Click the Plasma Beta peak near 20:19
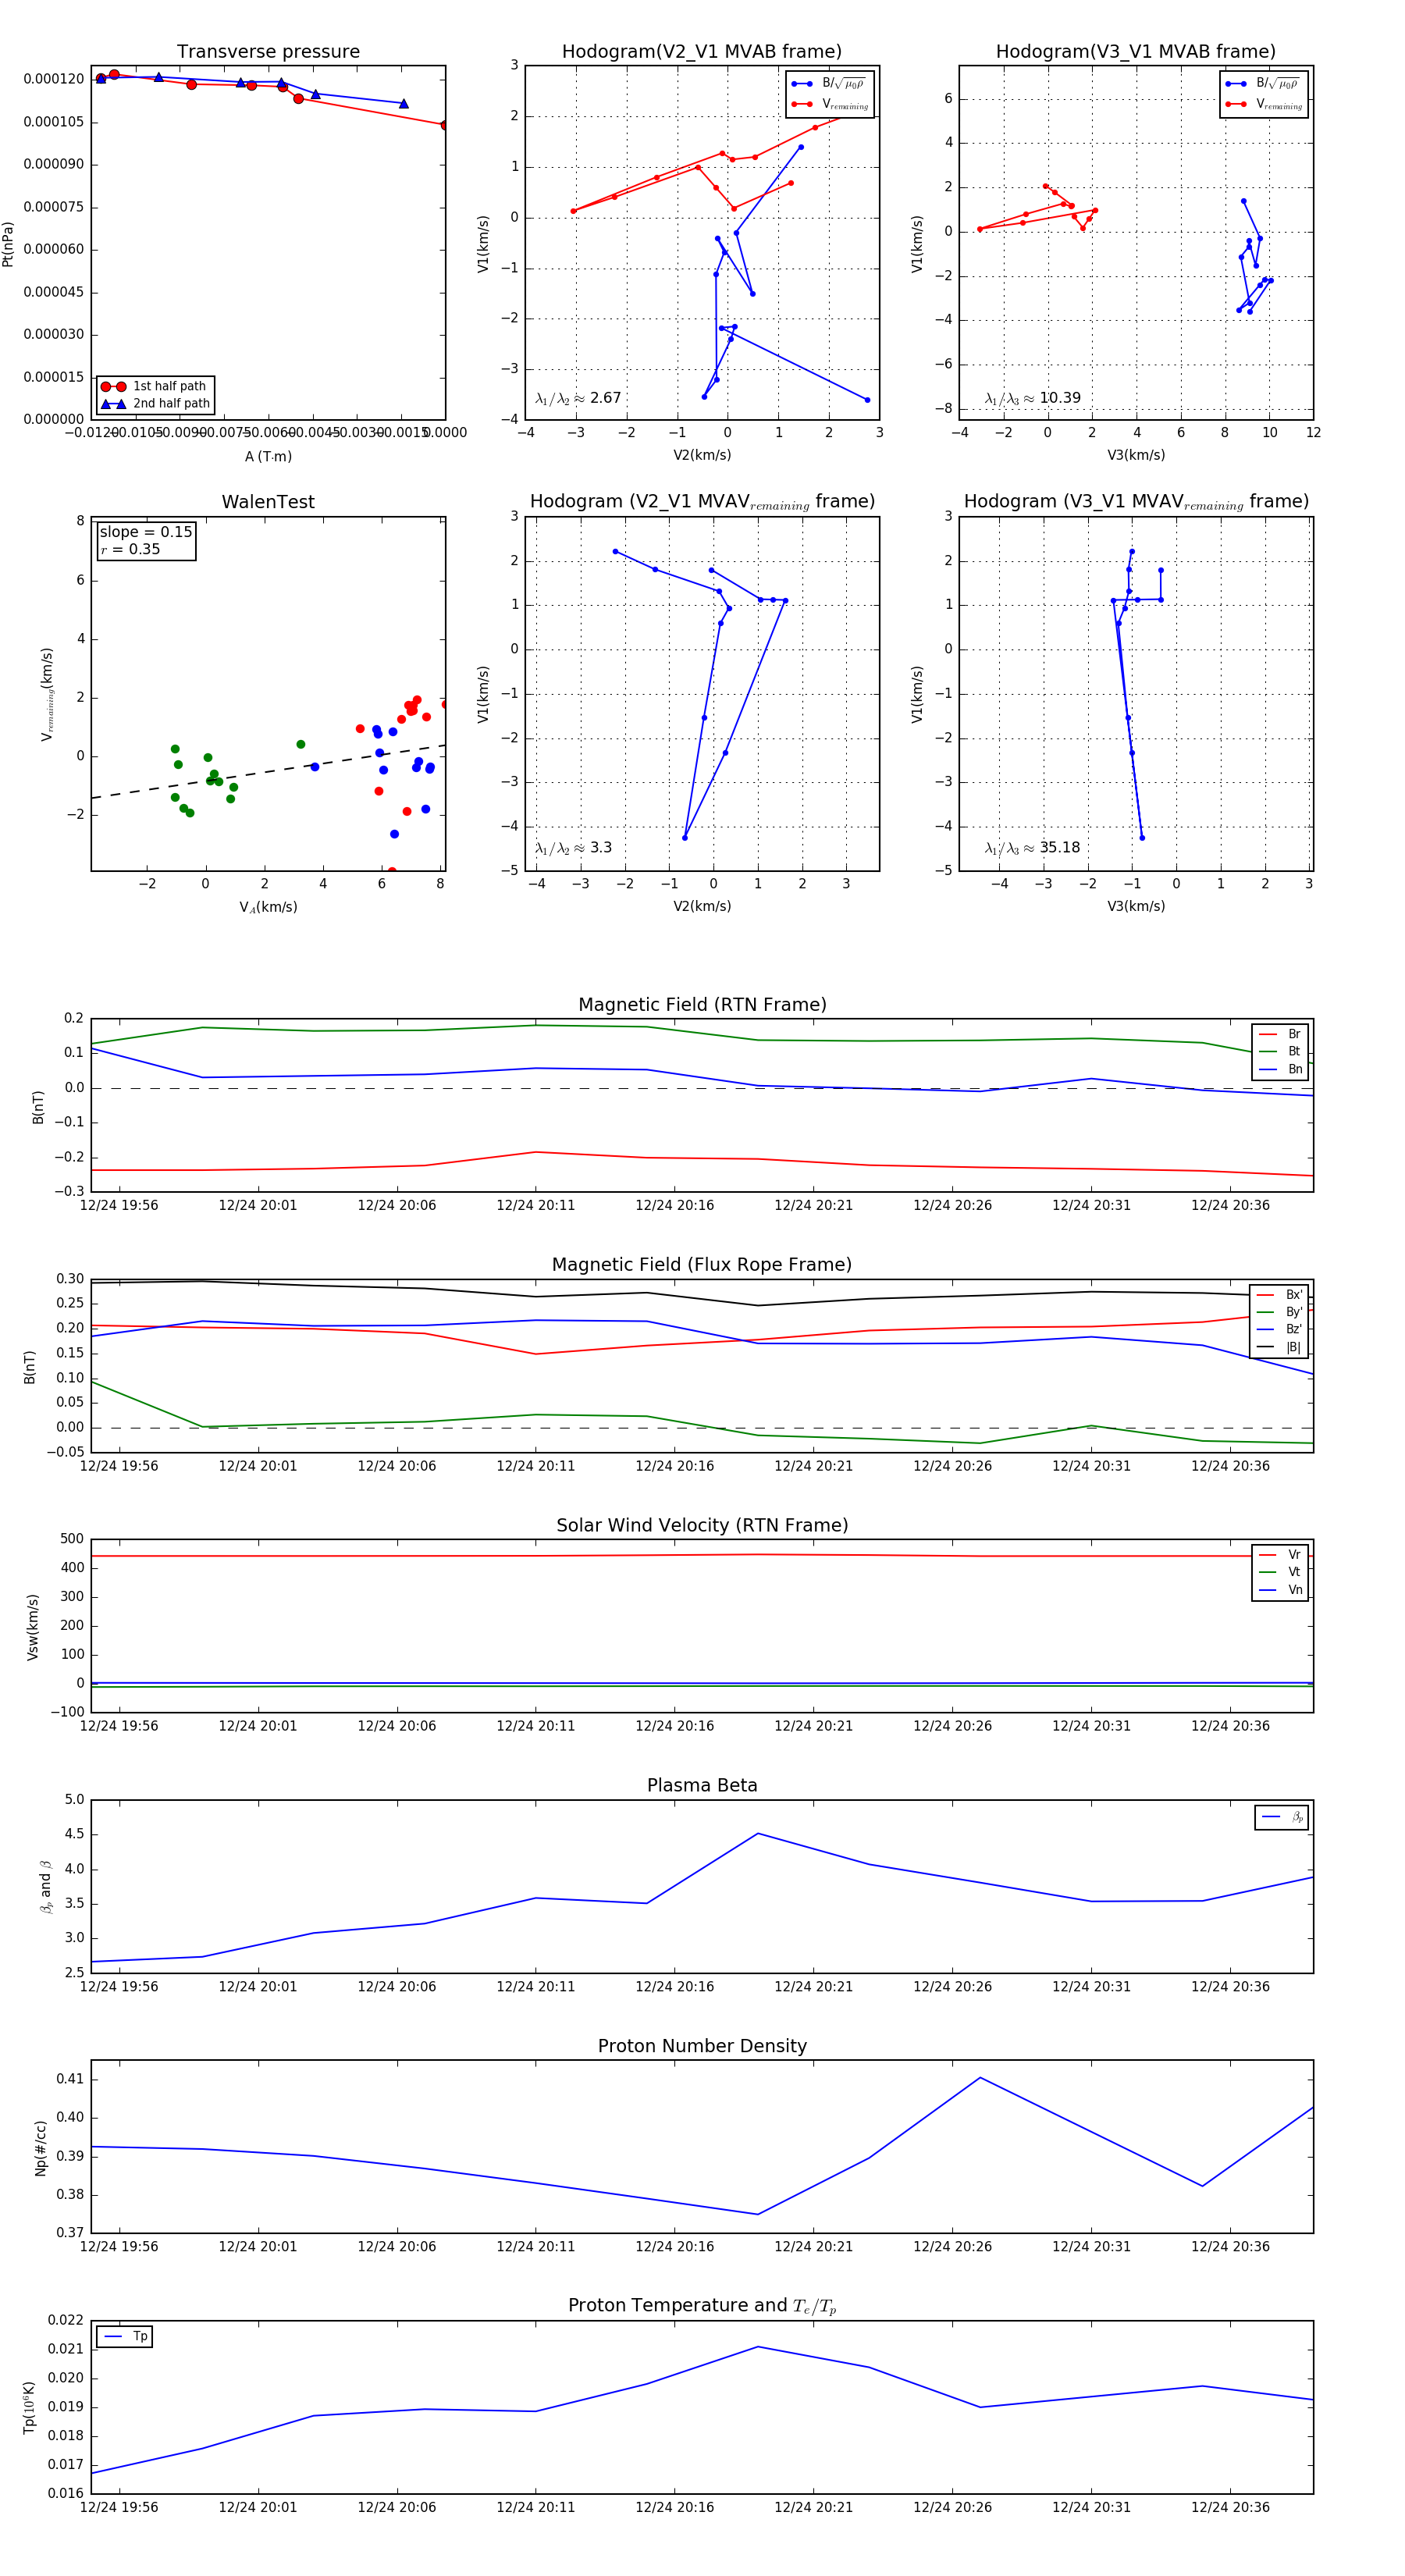 758,1833
